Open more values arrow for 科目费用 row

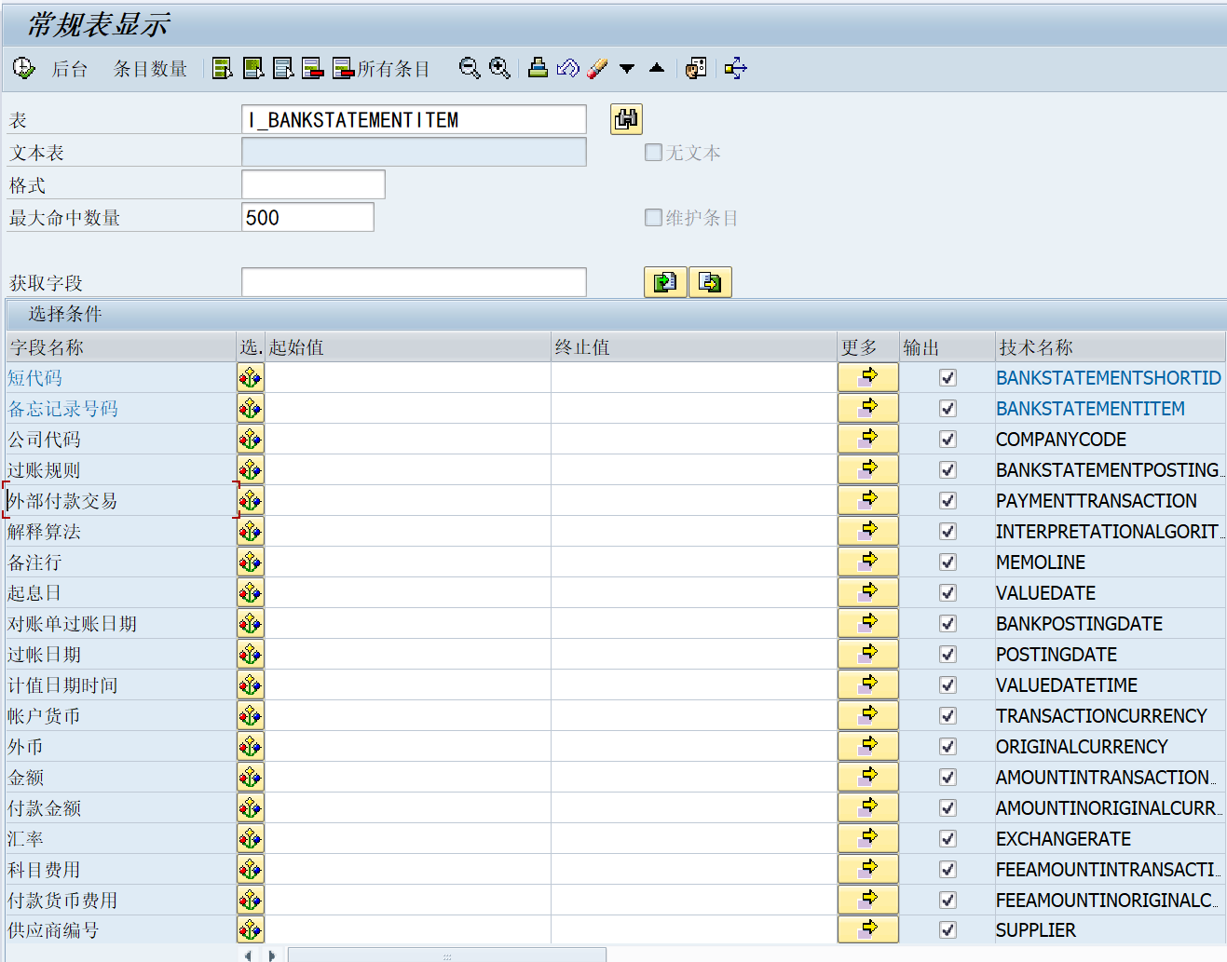tap(868, 869)
